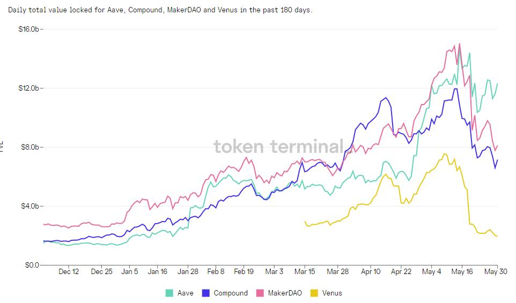Click the token terminal watermark
The image size is (516, 303).
(x=278, y=146)
